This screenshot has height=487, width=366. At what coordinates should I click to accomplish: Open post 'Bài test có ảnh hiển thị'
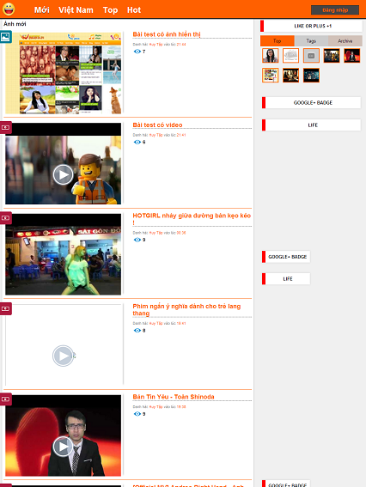click(167, 34)
